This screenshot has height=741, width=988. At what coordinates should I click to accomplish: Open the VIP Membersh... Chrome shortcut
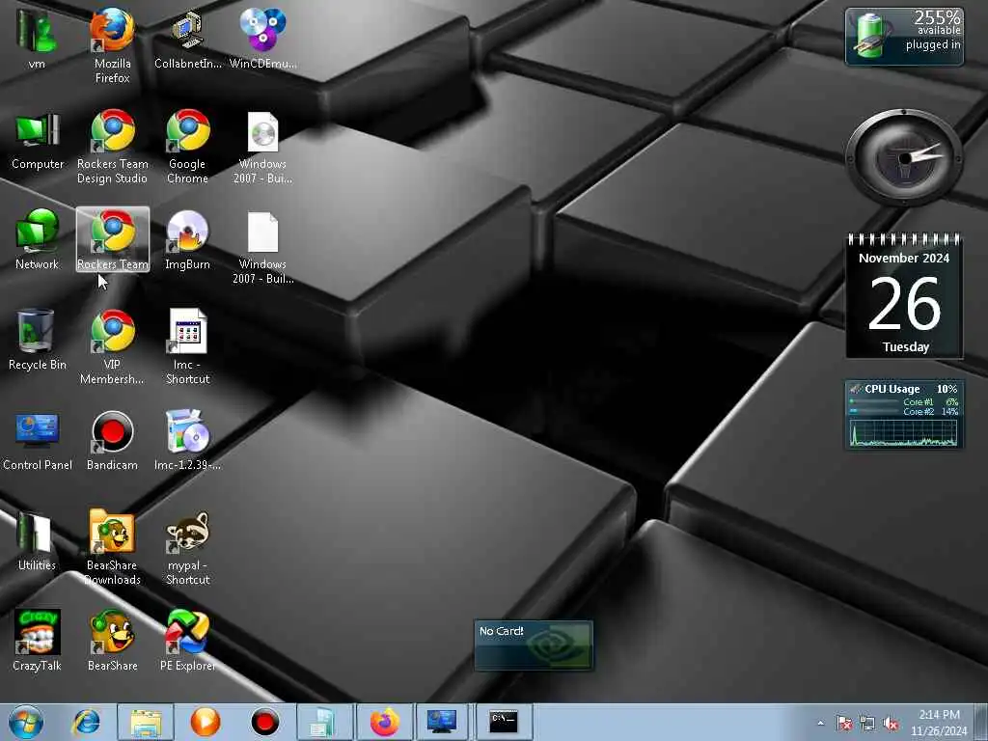(x=112, y=346)
